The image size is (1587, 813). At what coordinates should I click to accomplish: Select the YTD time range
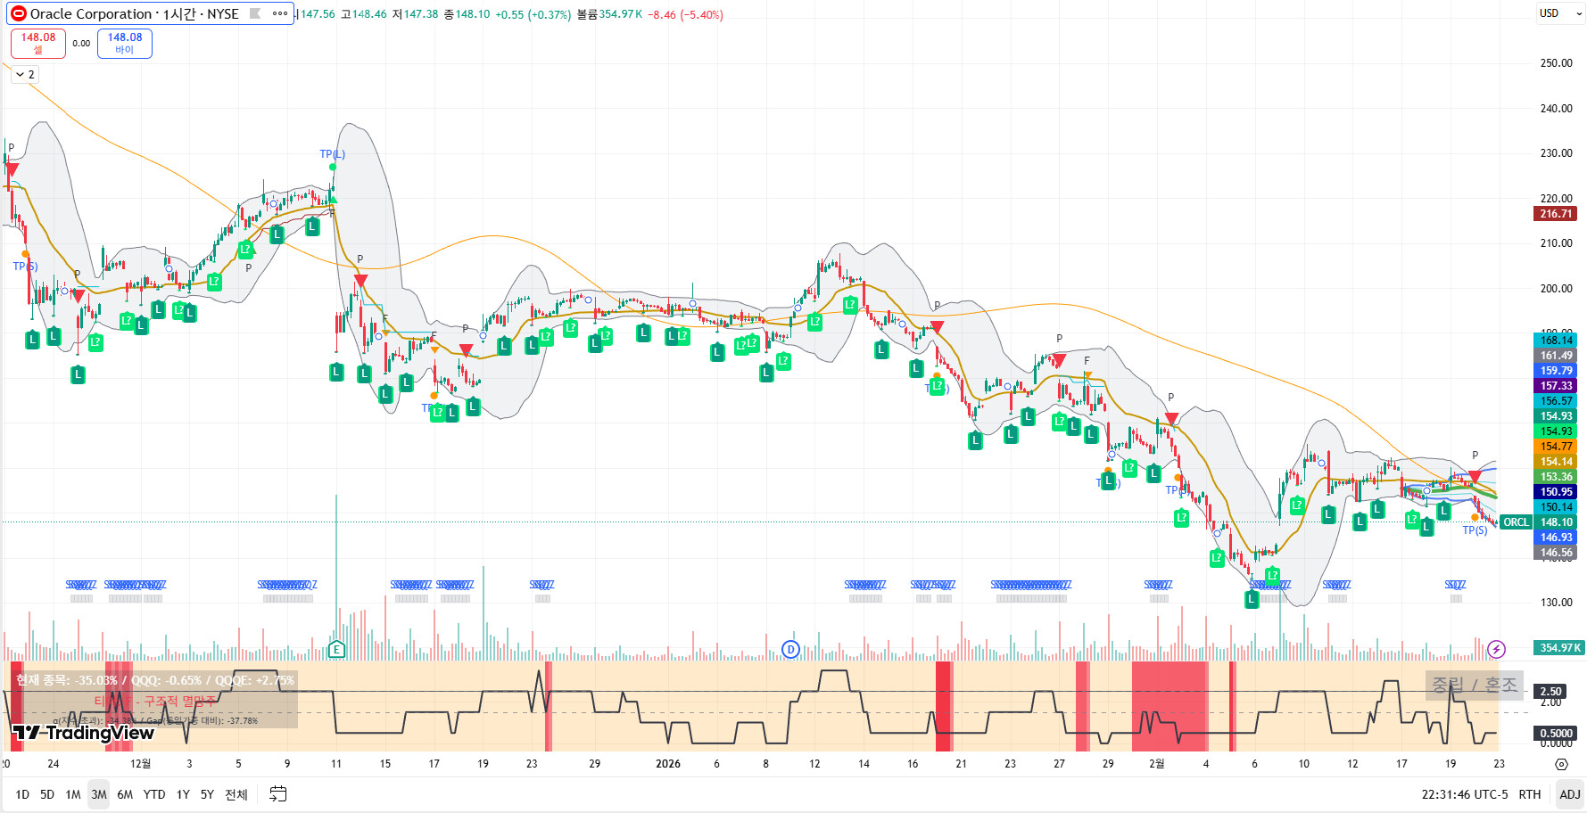(x=154, y=794)
